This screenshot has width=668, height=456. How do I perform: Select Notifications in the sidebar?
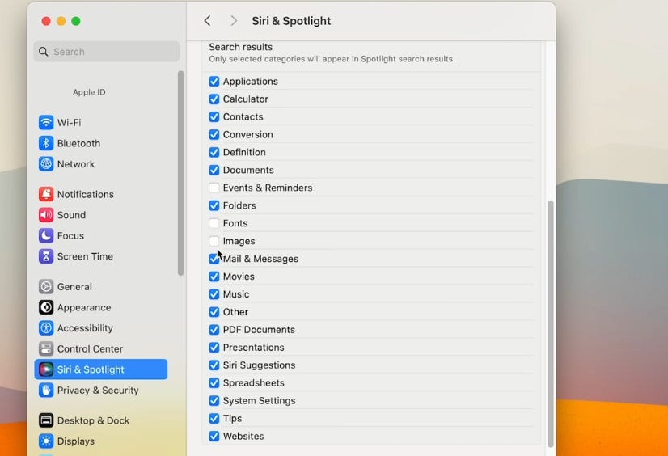point(101,194)
